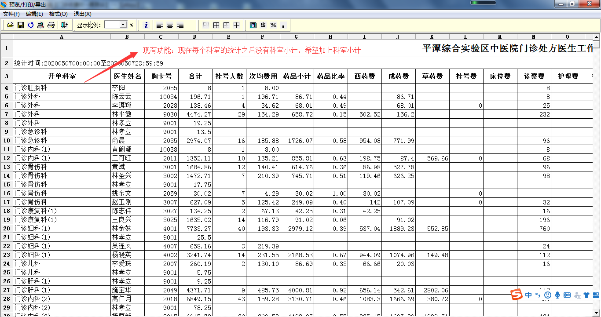
Task: Open the 显示比例 zoom dropdown arrow
Action: click(x=123, y=25)
